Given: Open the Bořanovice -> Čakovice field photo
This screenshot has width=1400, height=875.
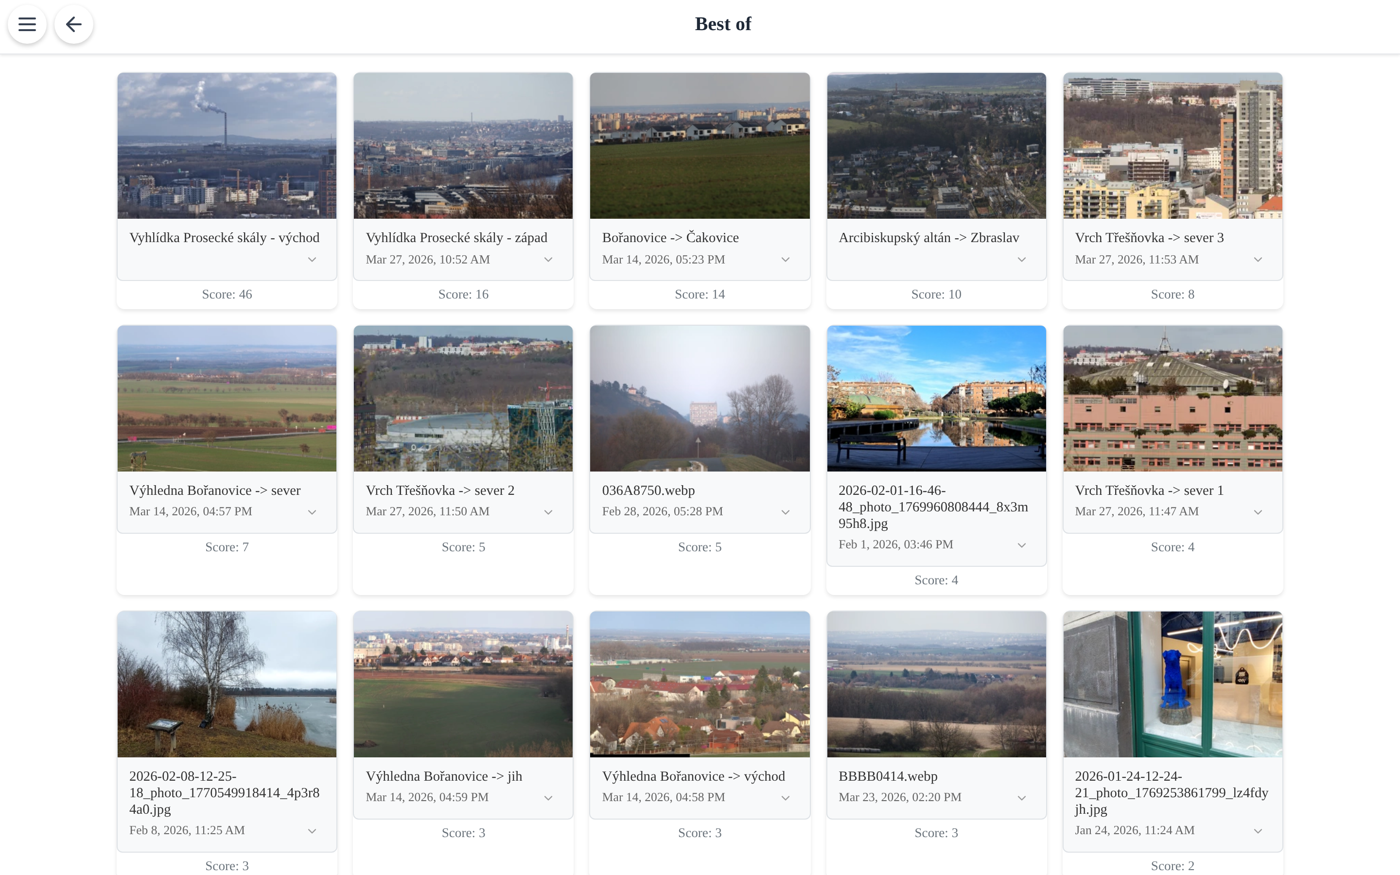Looking at the screenshot, I should (x=700, y=146).
